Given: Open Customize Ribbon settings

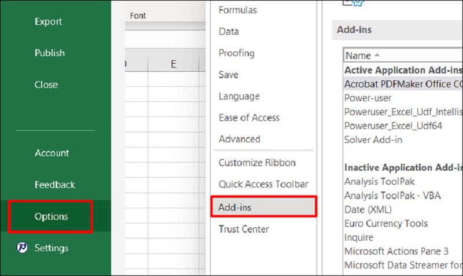Looking at the screenshot, I should (257, 163).
